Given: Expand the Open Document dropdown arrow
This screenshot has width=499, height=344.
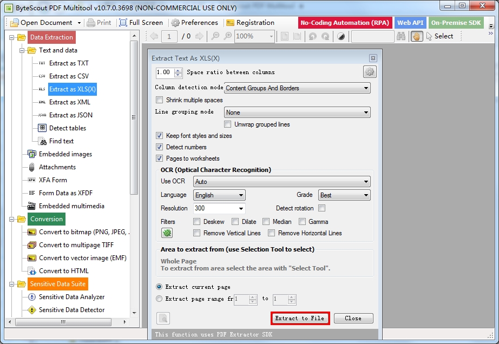Looking at the screenshot, I should [x=79, y=23].
